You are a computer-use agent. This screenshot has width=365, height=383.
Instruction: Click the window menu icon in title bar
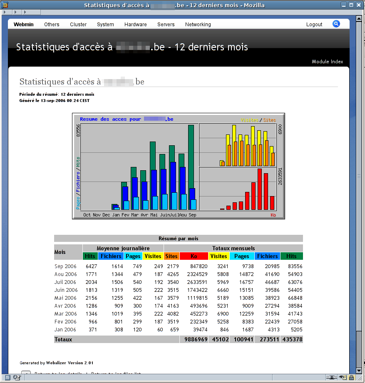pos(5,5)
